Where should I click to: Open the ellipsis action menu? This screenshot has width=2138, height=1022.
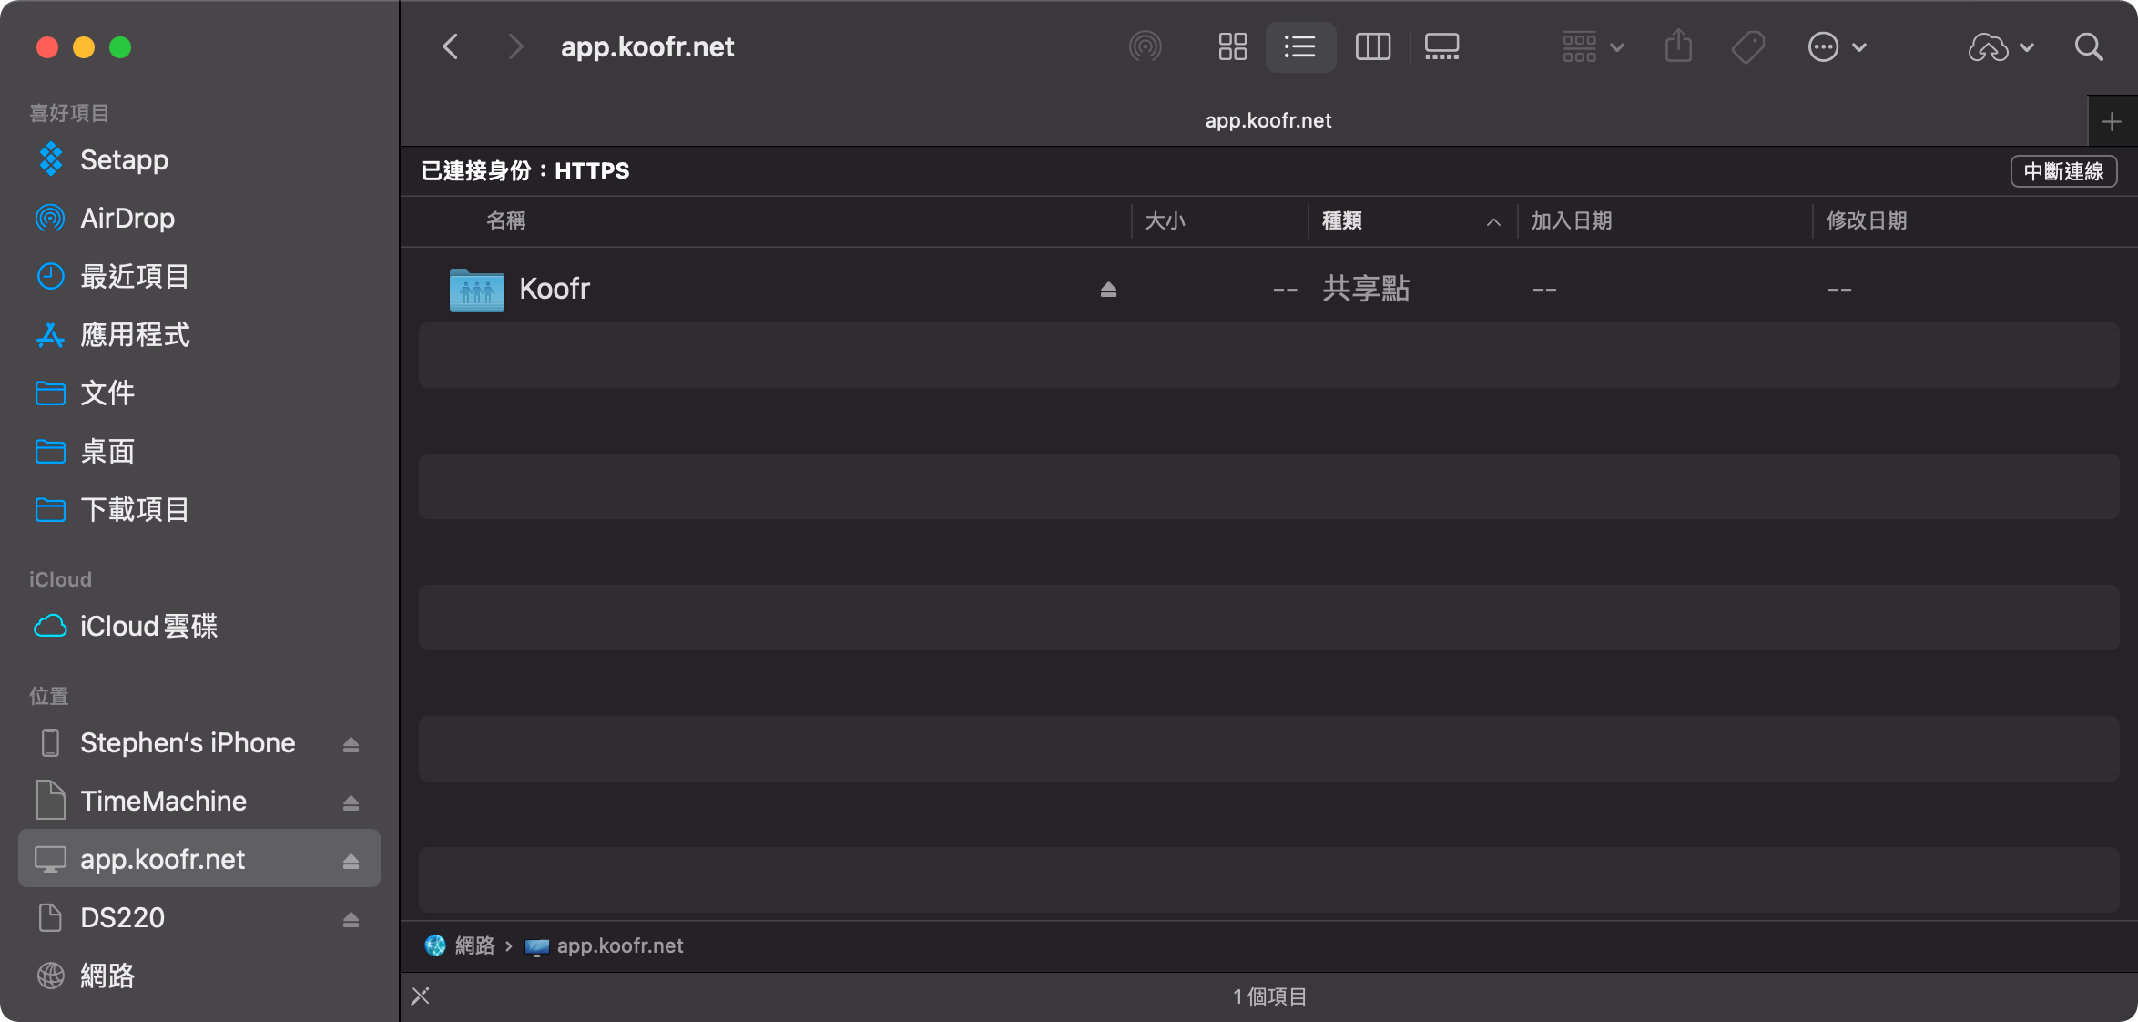[x=1837, y=46]
